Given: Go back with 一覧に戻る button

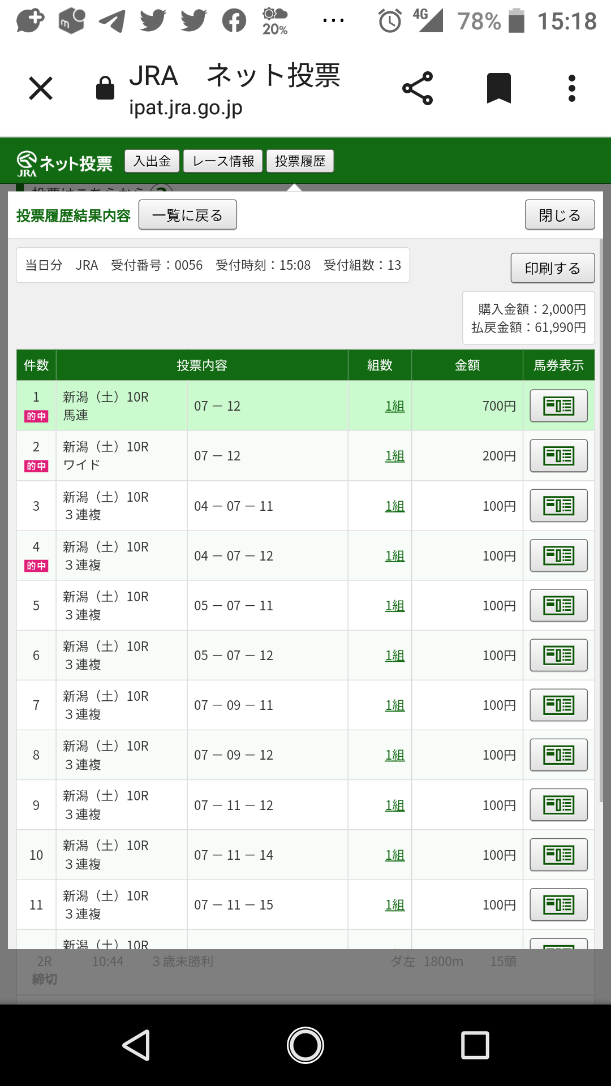Looking at the screenshot, I should pos(187,215).
